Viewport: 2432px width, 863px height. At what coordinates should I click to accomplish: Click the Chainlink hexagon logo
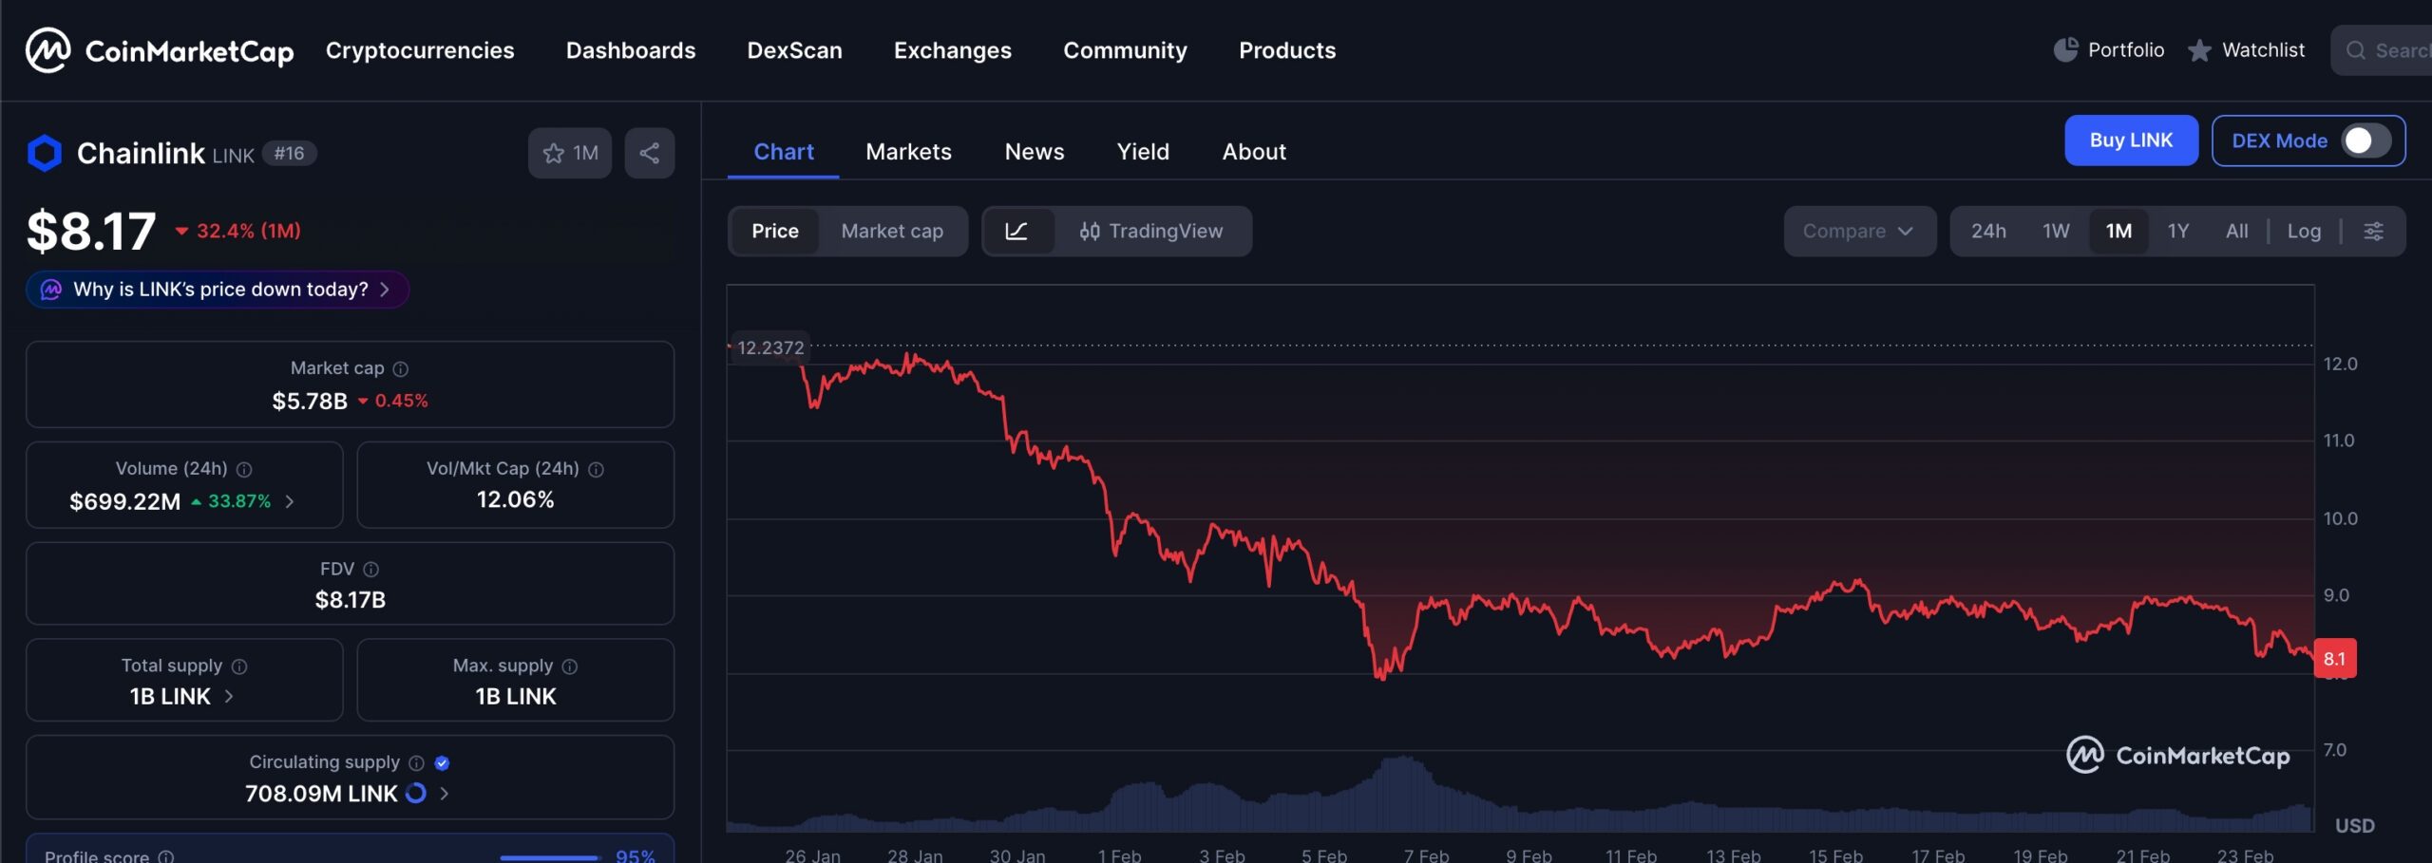click(x=45, y=153)
